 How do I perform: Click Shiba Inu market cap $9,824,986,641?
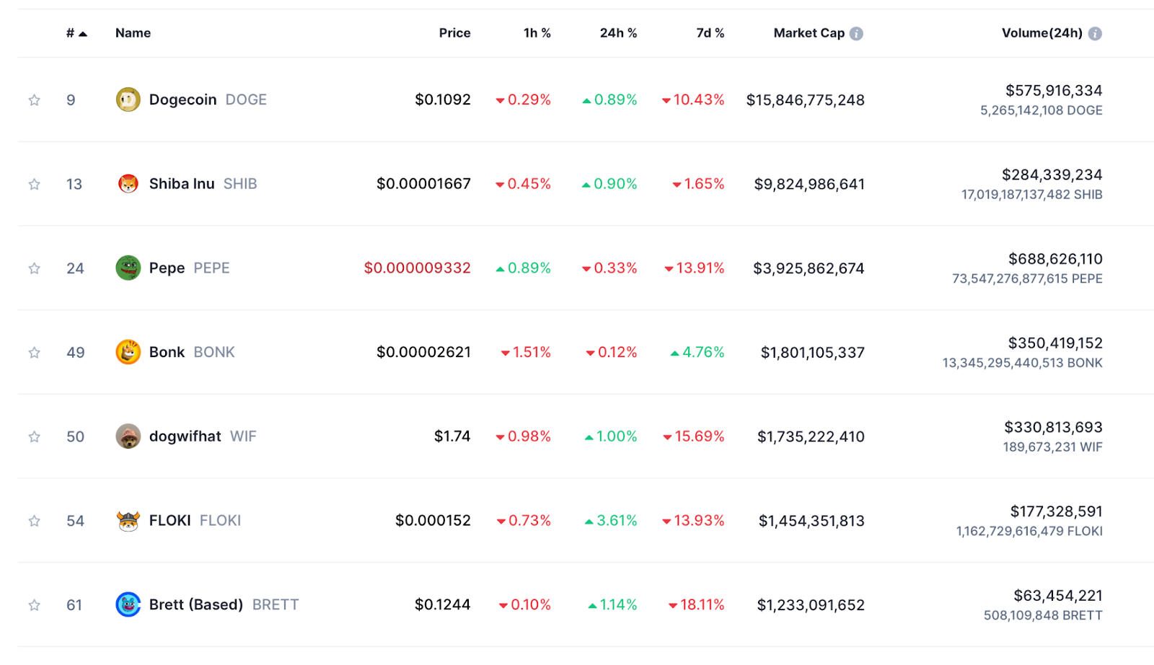coord(809,185)
